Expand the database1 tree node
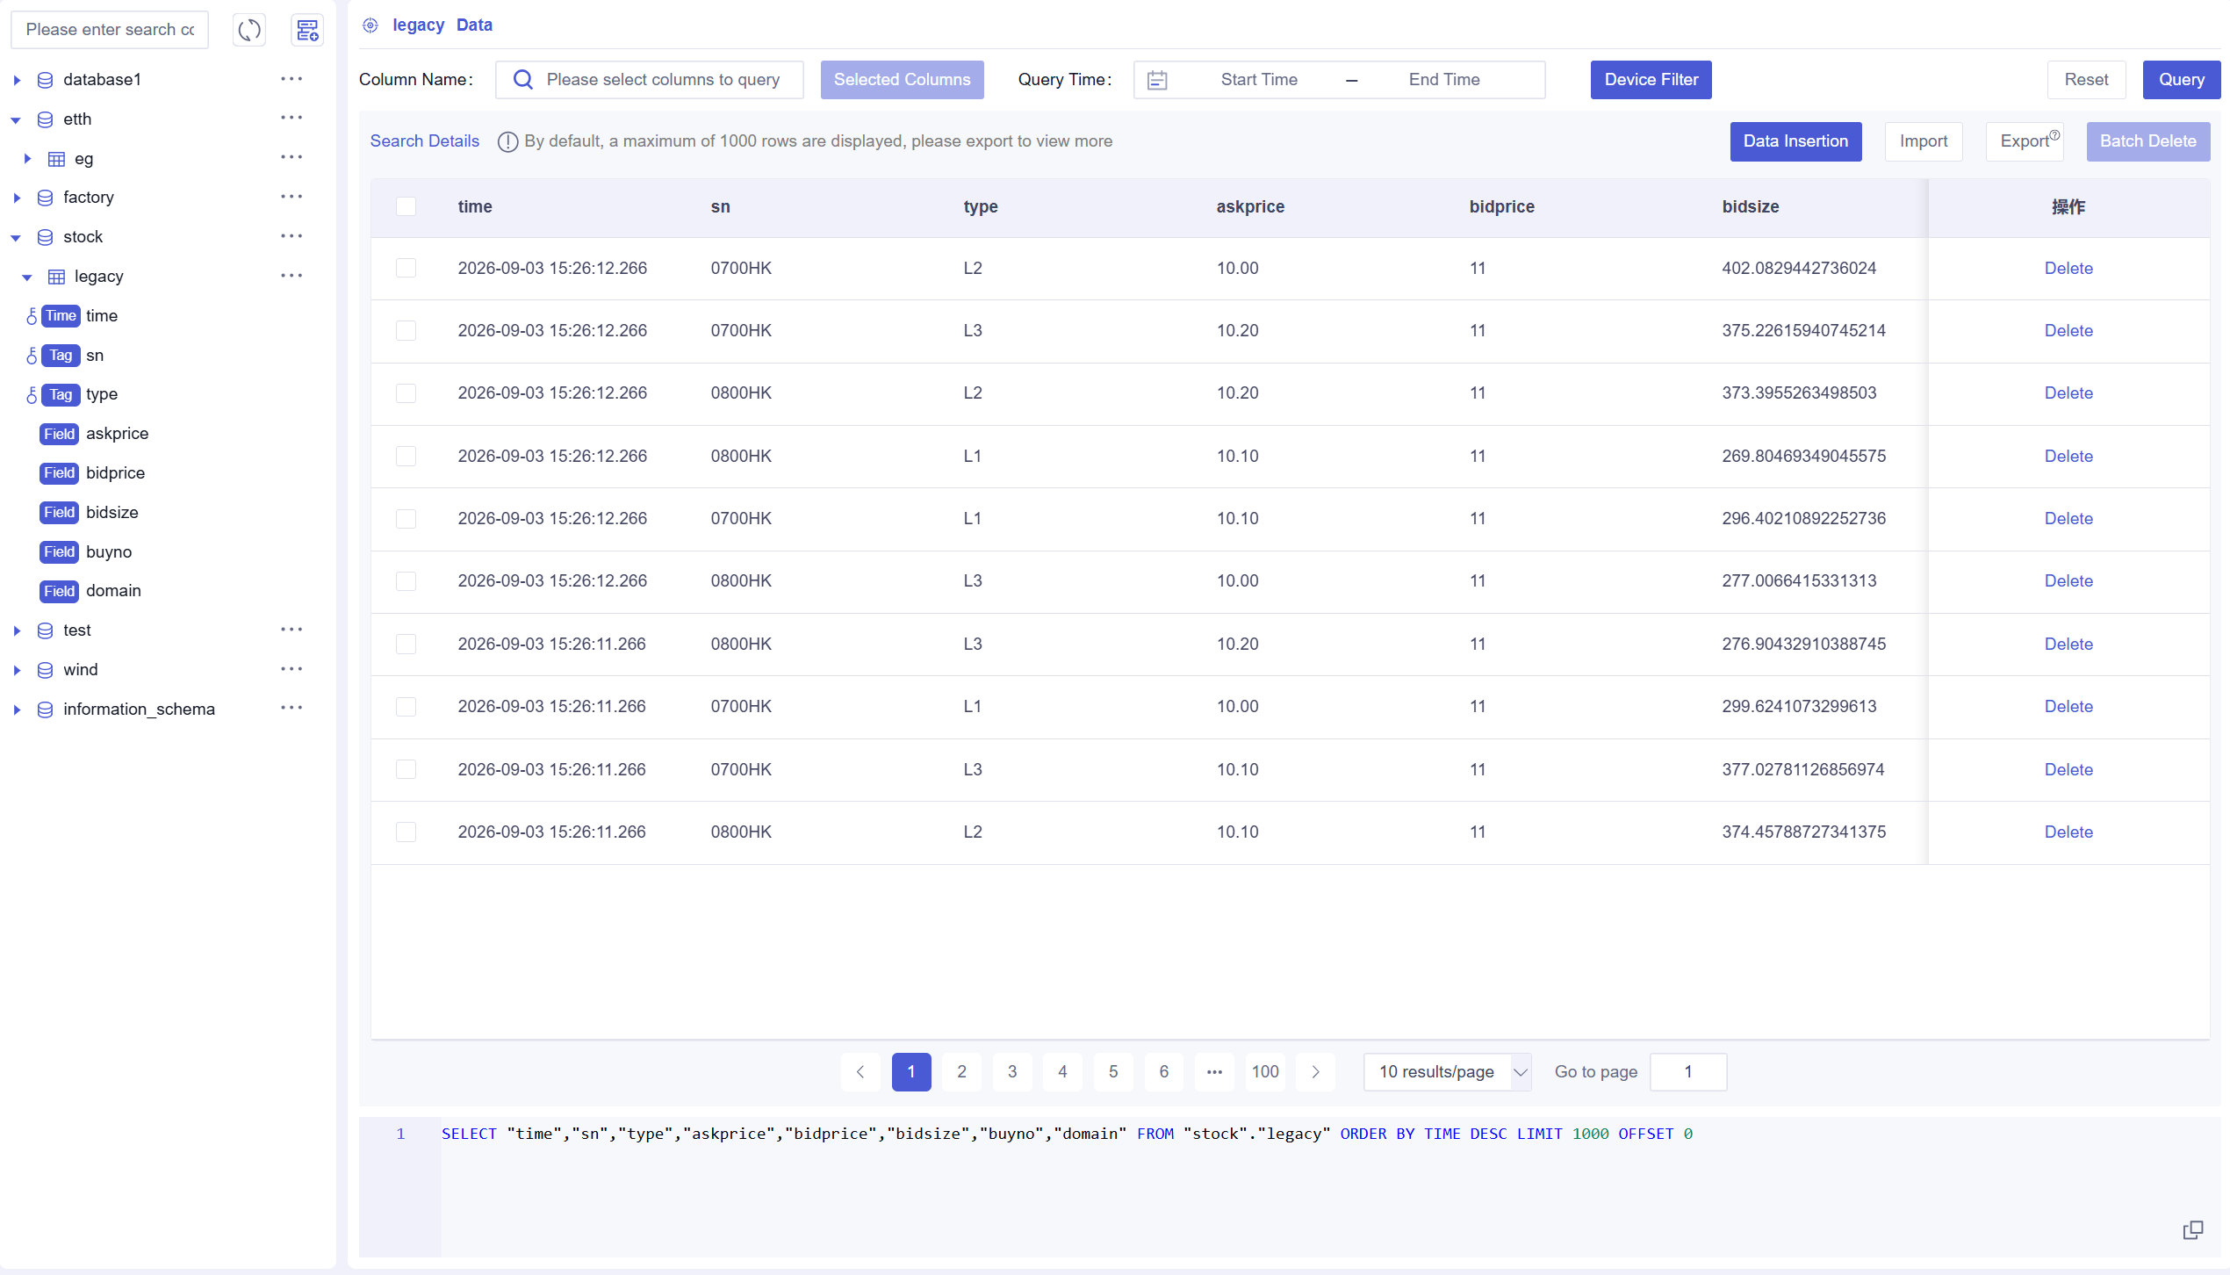The width and height of the screenshot is (2230, 1275). (17, 80)
